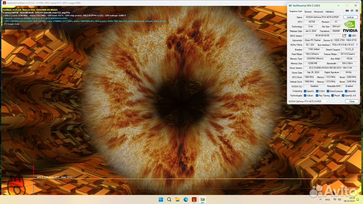Open the Windows Start menu

[x=161, y=199]
